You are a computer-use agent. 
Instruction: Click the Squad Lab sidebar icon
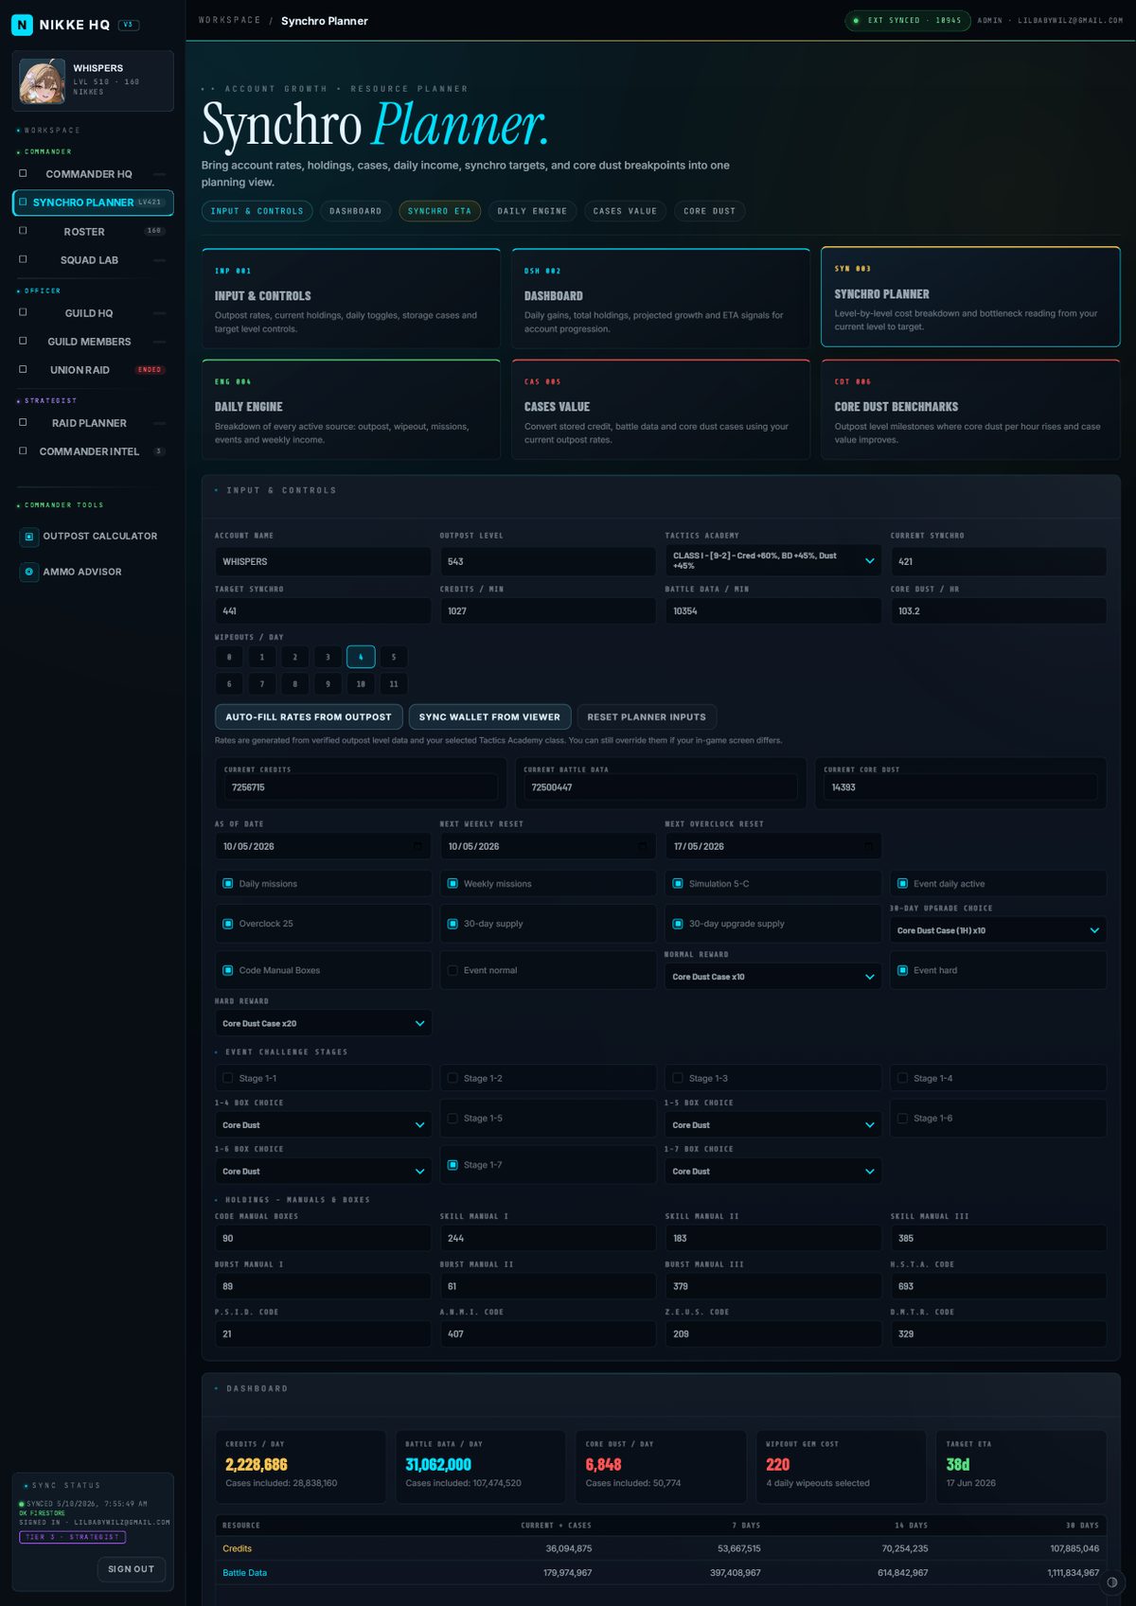(x=23, y=259)
